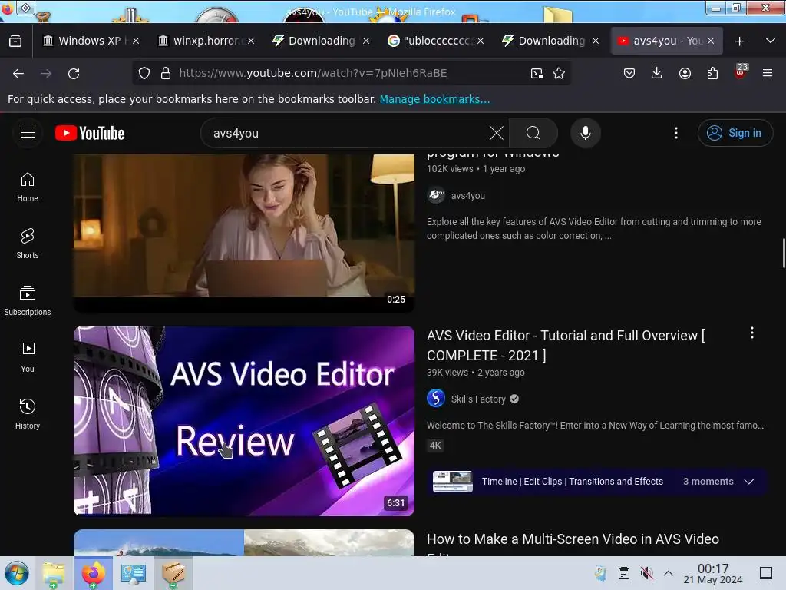Image resolution: width=786 pixels, height=590 pixels.
Task: Click the Firefox URL address bar
Action: click(x=351, y=73)
